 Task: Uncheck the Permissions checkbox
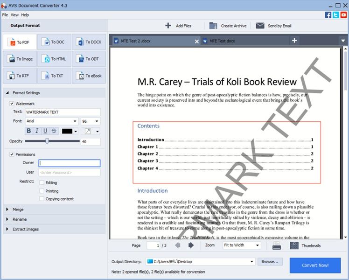tap(12, 154)
